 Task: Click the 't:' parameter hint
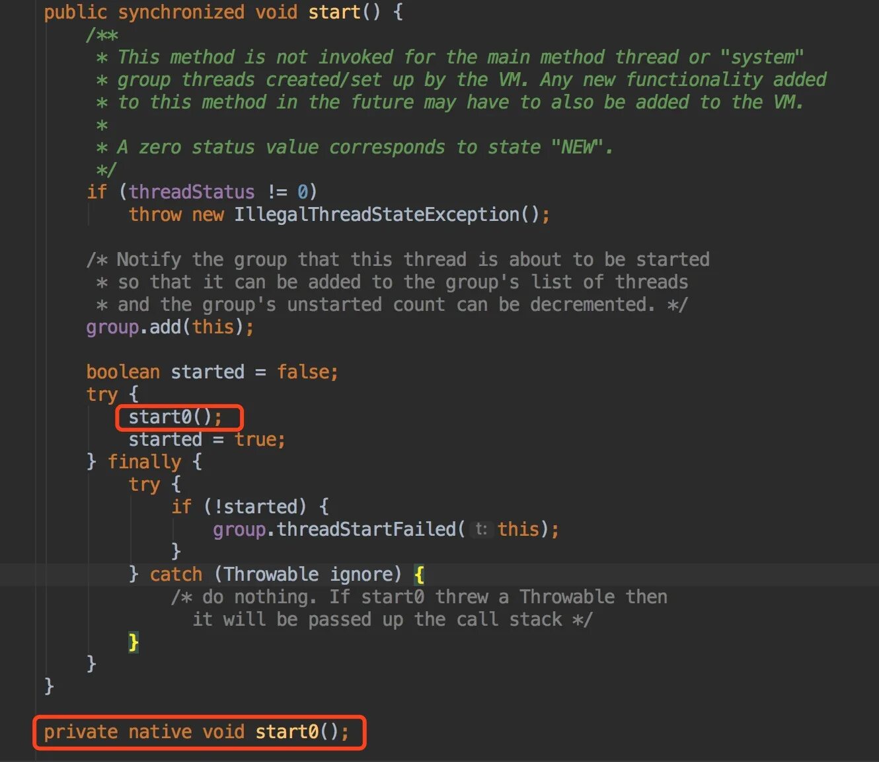coord(482,529)
